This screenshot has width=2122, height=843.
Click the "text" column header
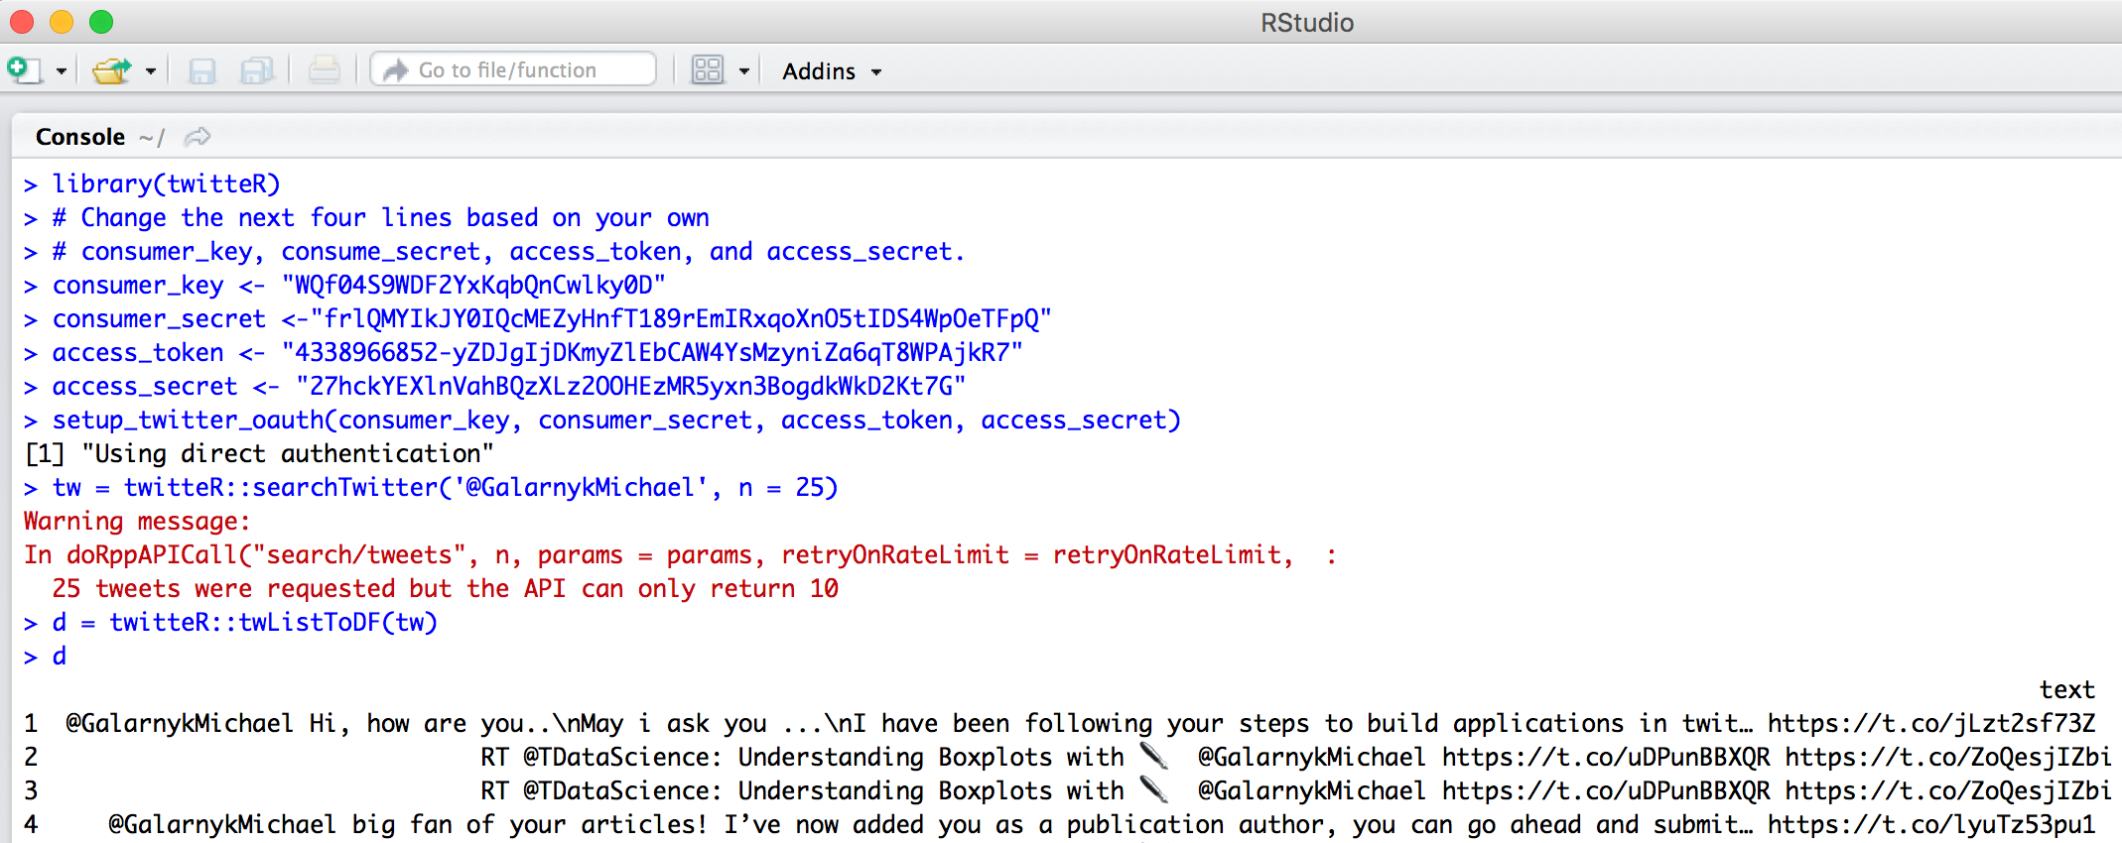point(2066,689)
